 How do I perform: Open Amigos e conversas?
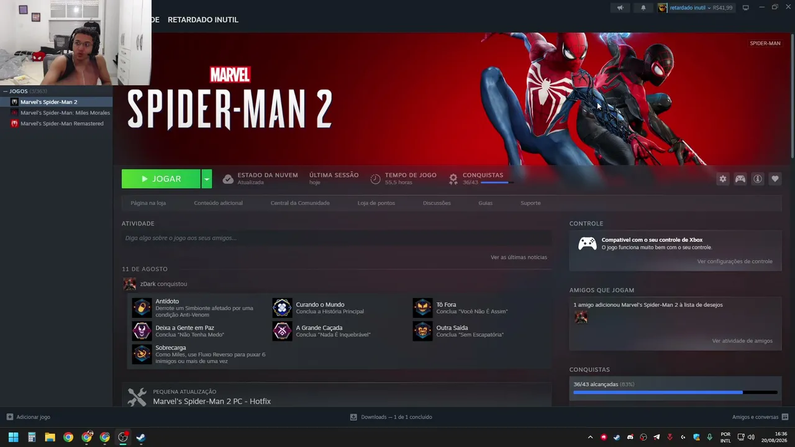(760, 417)
